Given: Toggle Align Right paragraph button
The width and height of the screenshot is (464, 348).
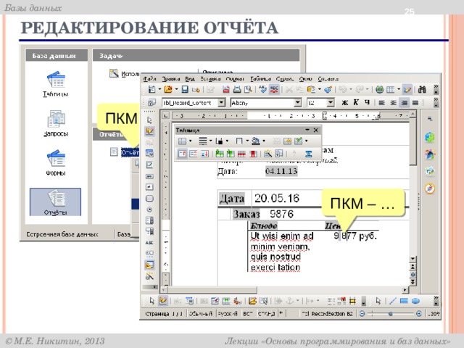Looking at the screenshot, I should (405, 103).
